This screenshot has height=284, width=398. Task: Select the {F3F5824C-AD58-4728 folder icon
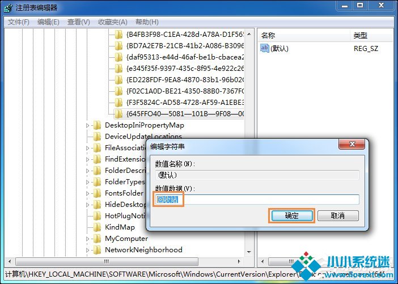click(x=118, y=102)
